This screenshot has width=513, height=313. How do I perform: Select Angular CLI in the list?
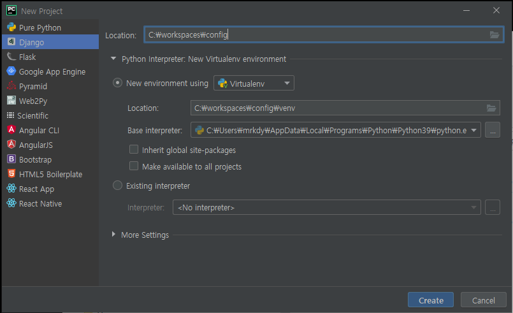tap(50, 130)
